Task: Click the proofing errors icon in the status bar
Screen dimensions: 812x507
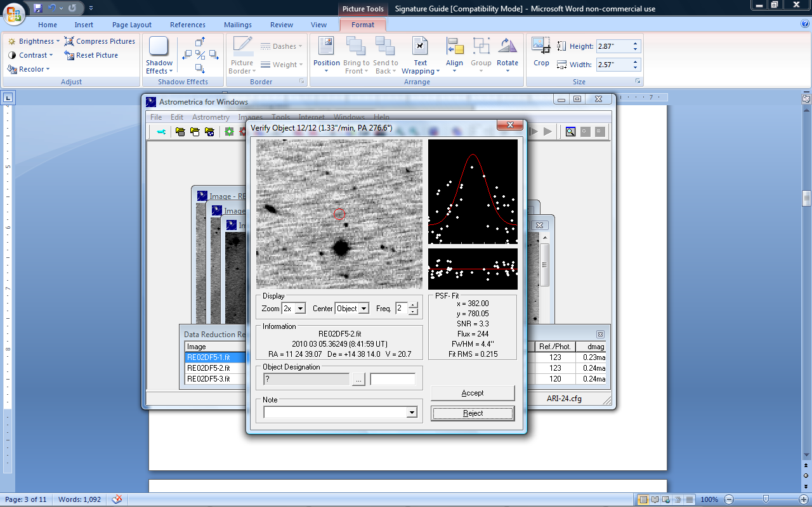Action: [117, 499]
